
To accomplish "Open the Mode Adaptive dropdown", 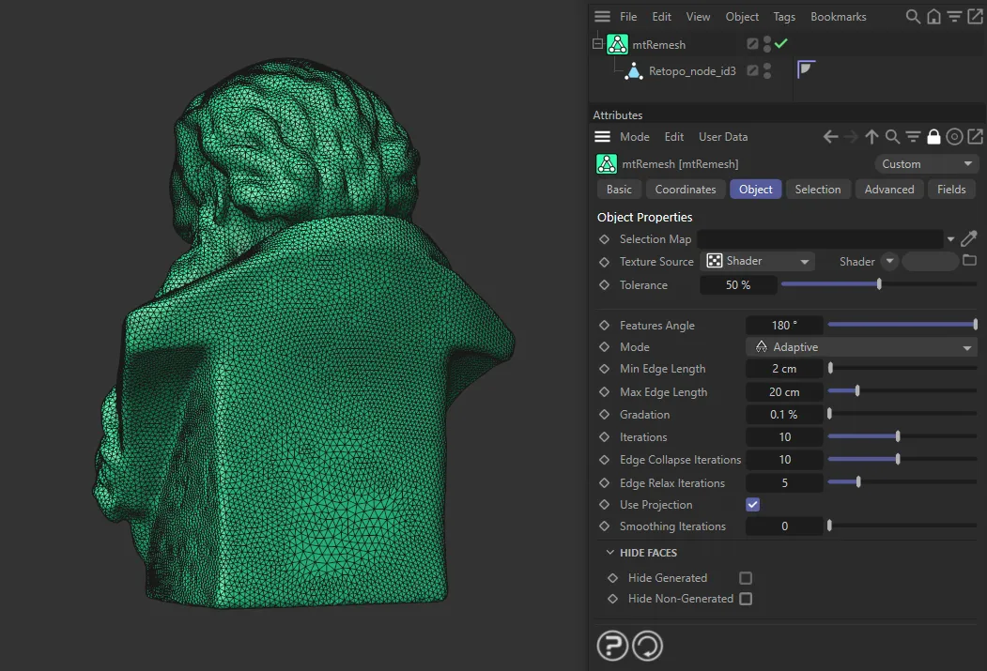I will tap(966, 346).
